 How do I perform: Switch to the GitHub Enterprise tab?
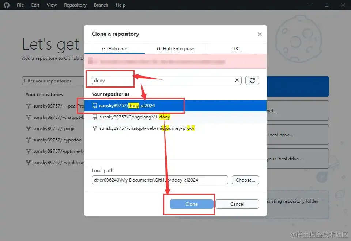[175, 48]
